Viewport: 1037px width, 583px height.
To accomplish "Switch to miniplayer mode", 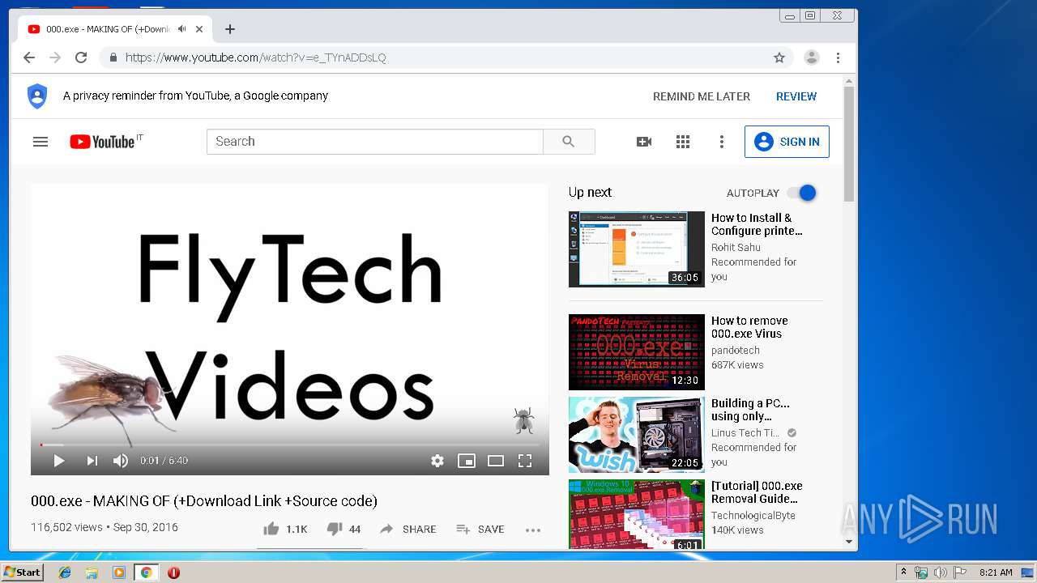I will coord(467,461).
